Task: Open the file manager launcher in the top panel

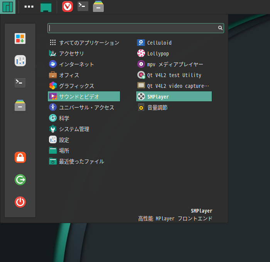Action: click(x=98, y=7)
